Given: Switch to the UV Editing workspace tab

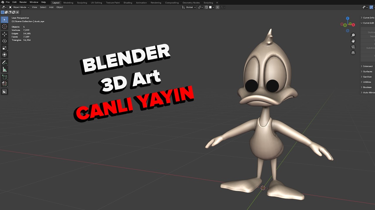Looking at the screenshot, I should tap(96, 3).
